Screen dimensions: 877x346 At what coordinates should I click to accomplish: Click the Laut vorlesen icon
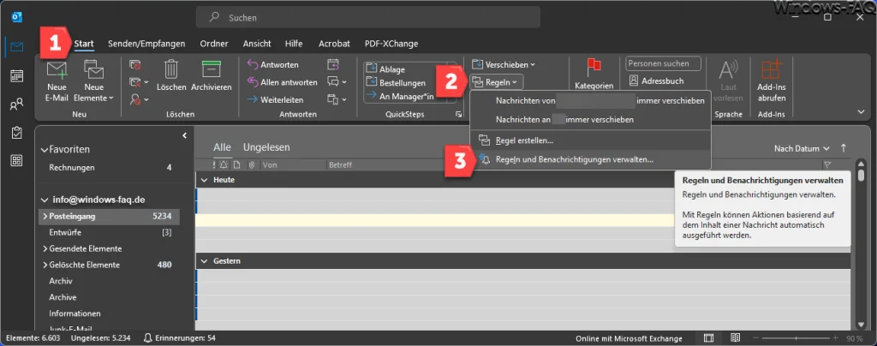pyautogui.click(x=728, y=81)
